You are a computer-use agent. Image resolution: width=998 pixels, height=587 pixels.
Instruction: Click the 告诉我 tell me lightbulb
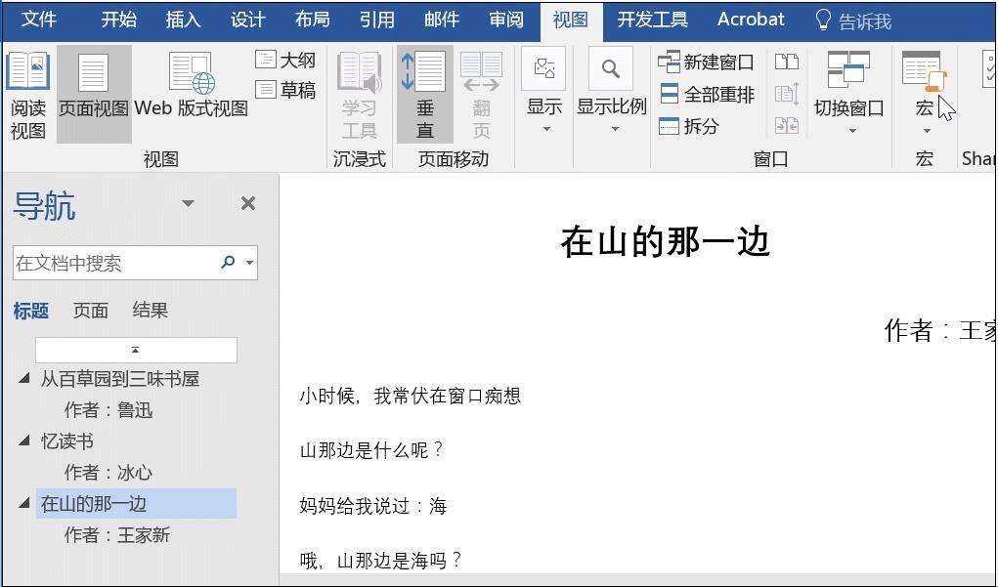click(x=823, y=21)
